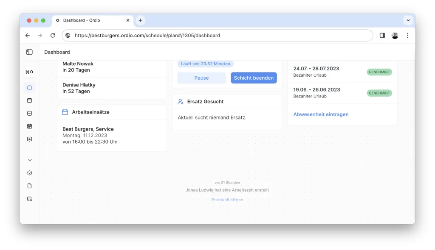Open a new browser tab
This screenshot has width=435, height=250.
[141, 20]
